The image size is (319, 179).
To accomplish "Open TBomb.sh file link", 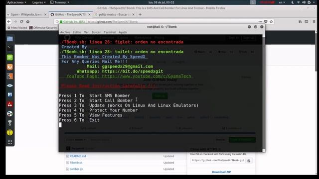I will pyautogui.click(x=76, y=163).
